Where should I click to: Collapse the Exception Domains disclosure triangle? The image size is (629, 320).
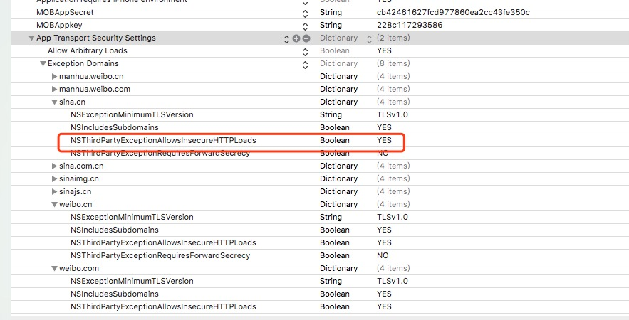tap(43, 64)
